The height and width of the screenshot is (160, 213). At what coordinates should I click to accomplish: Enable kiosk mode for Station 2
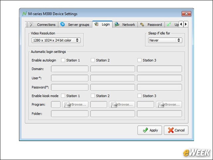coord(93,96)
